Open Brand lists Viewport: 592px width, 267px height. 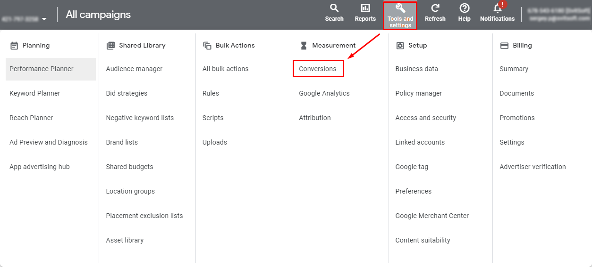click(122, 142)
